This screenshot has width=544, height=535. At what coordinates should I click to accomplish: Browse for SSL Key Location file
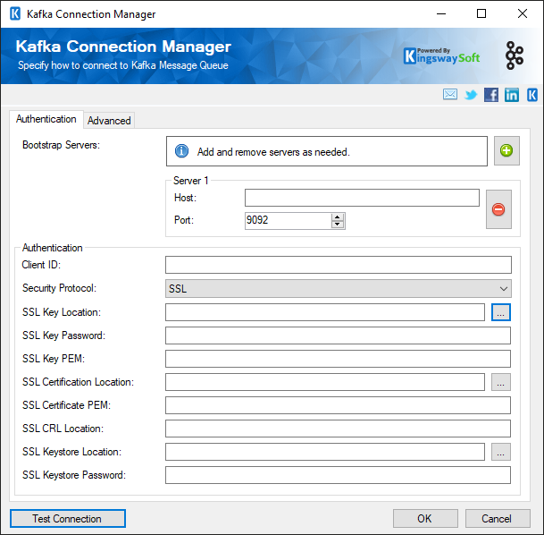(501, 312)
